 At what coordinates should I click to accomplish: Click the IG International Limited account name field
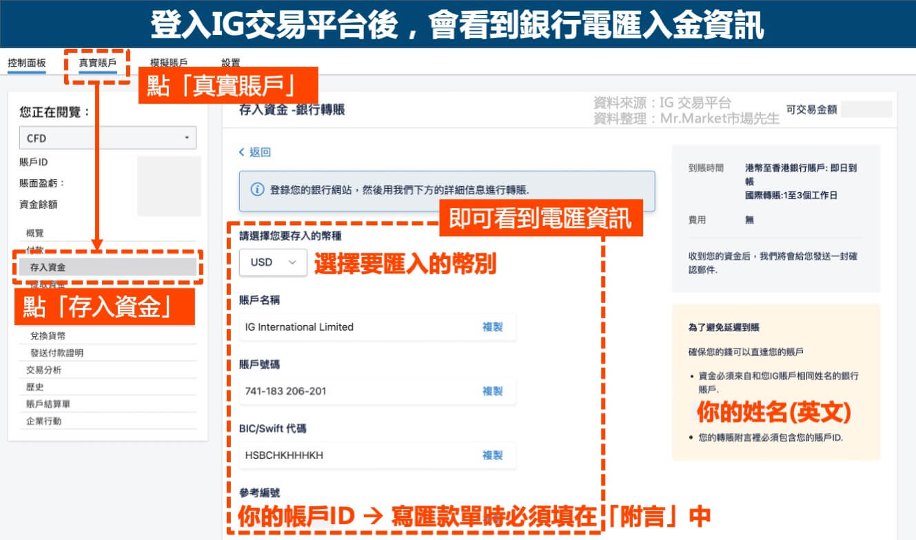377,327
